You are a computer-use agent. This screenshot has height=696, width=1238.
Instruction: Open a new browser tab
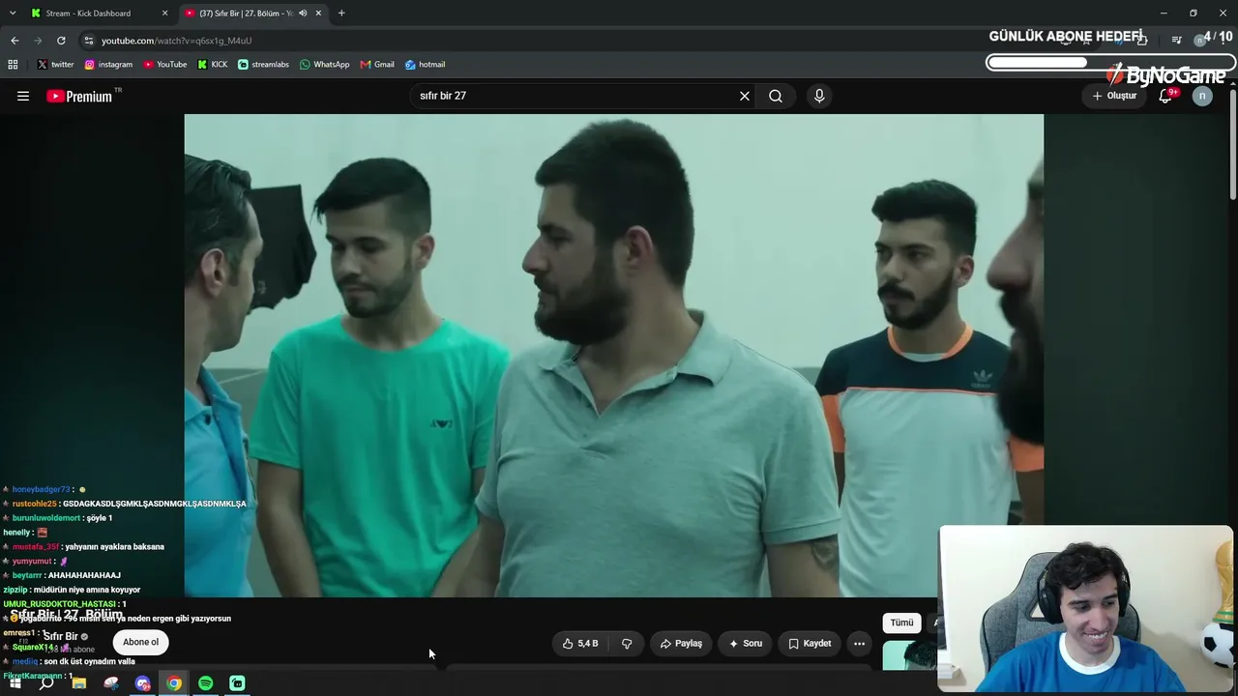tap(341, 14)
